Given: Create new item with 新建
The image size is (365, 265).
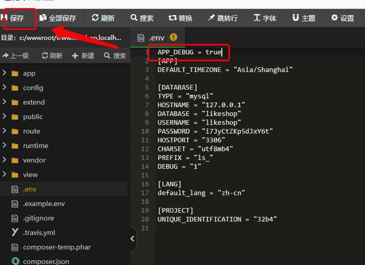Looking at the screenshot, I should [x=83, y=56].
